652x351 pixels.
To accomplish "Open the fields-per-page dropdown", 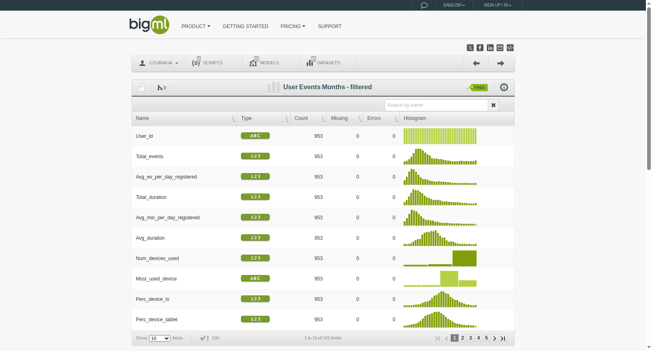I will [x=160, y=338].
